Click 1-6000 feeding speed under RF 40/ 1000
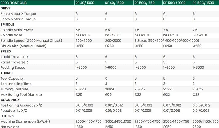 (x=81, y=68)
